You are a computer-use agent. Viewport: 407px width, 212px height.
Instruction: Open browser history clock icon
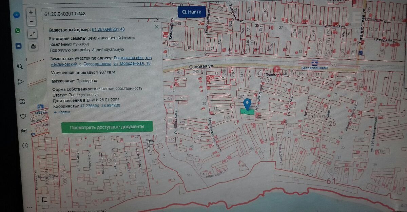[x=25, y=145]
